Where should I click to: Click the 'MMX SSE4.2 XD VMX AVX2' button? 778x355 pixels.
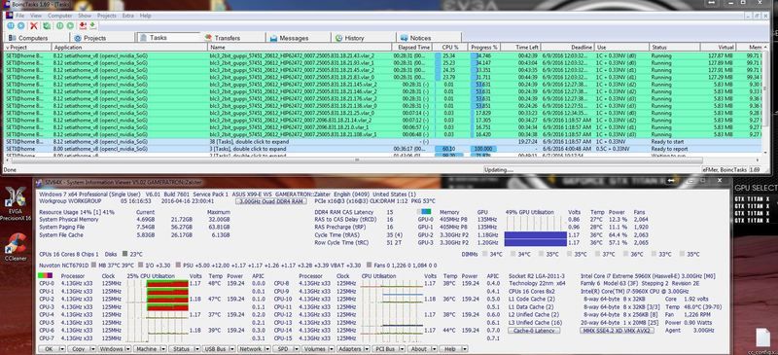[x=618, y=330]
